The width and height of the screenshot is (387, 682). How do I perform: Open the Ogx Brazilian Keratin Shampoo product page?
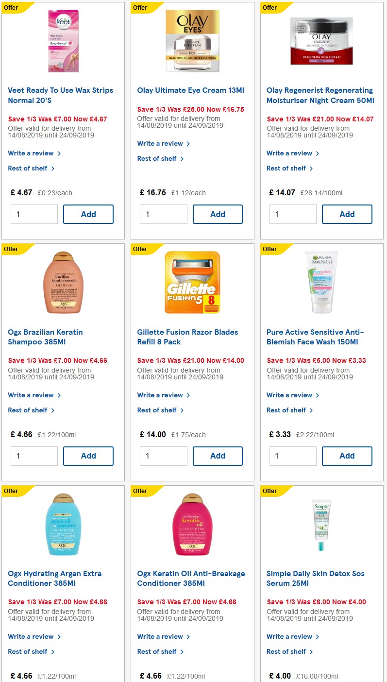click(x=45, y=337)
